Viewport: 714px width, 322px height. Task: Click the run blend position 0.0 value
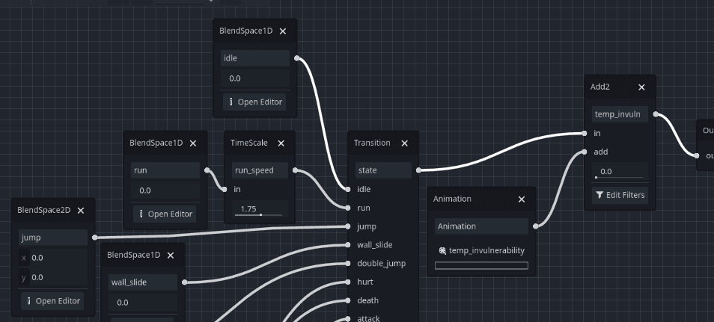point(165,190)
